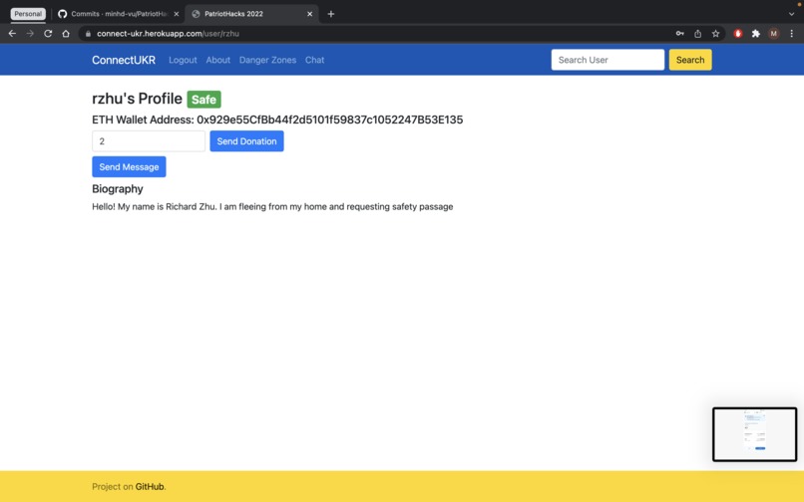Expand the tab search chevron

[x=791, y=14]
